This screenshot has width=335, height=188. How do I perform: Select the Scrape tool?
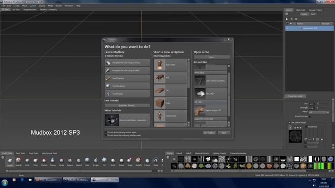pos(96,161)
